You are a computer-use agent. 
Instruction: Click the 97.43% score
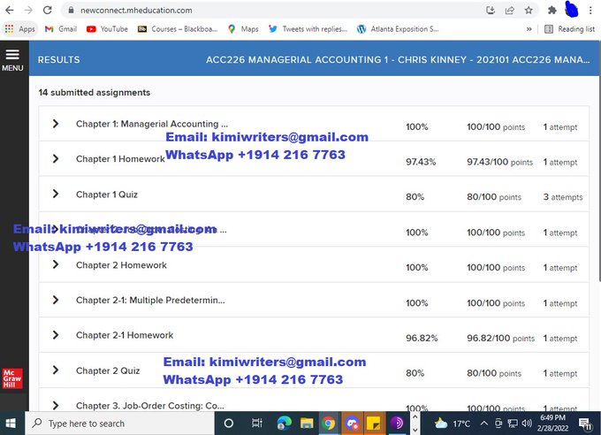coord(421,162)
